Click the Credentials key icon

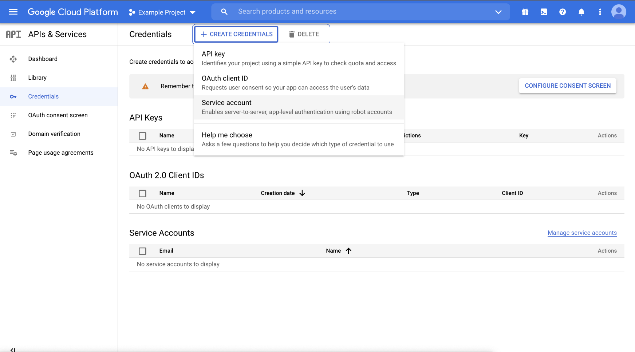point(13,96)
